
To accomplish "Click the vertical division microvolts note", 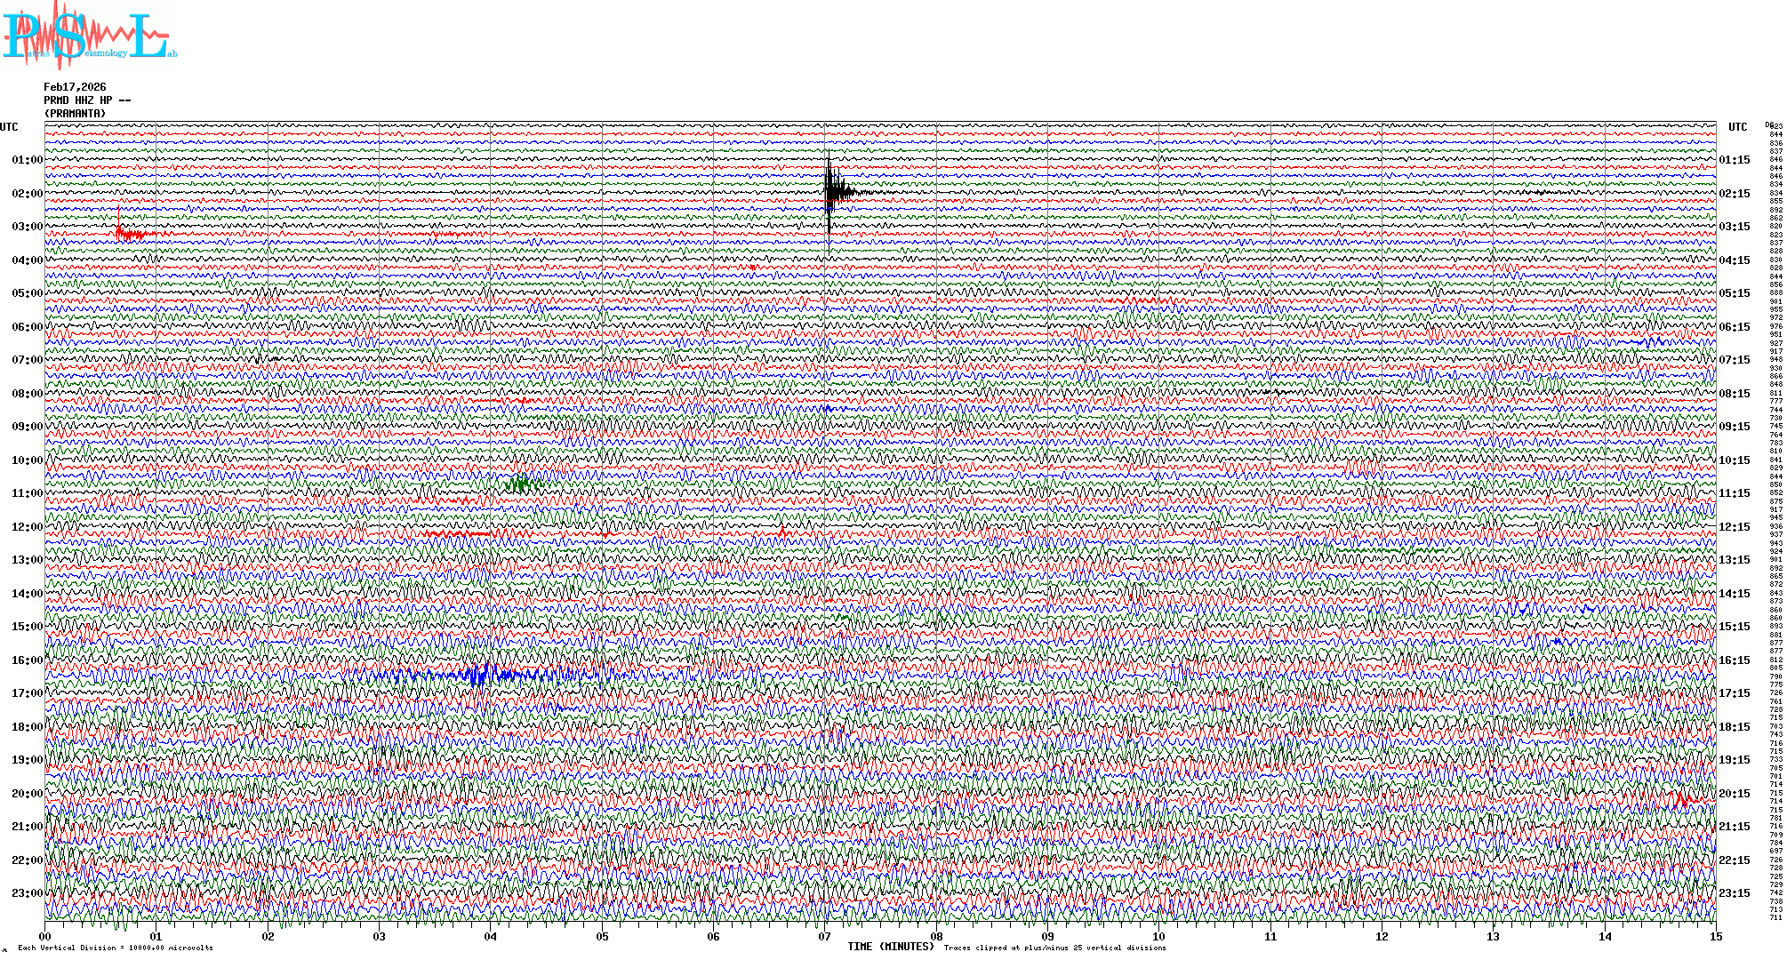I will click(116, 948).
